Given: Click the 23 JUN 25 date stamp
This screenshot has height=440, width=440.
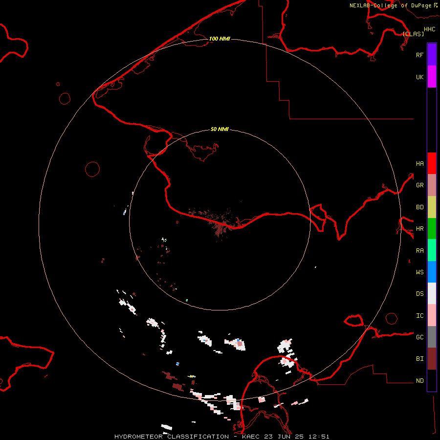Looking at the screenshot, I should coord(284,437).
